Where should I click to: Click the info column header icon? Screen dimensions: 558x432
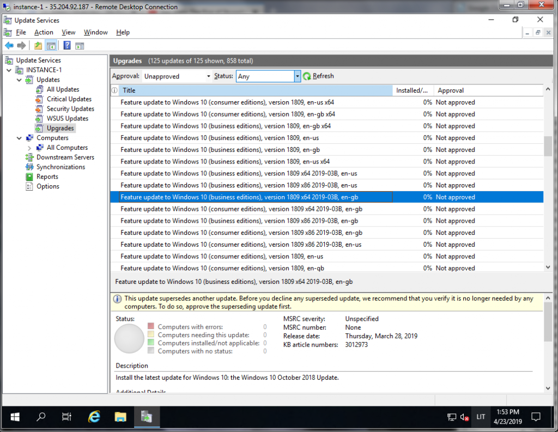click(x=114, y=90)
